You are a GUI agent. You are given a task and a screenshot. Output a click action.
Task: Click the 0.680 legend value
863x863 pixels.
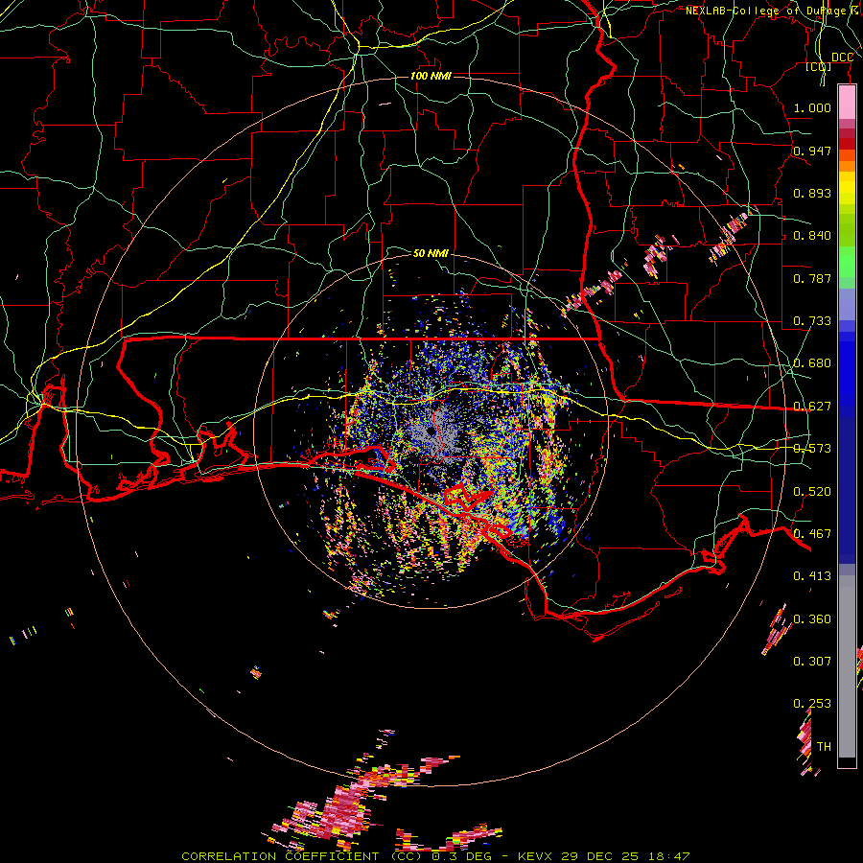tap(812, 363)
